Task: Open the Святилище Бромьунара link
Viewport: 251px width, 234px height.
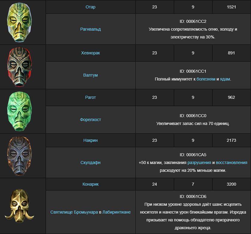Action: (74, 212)
